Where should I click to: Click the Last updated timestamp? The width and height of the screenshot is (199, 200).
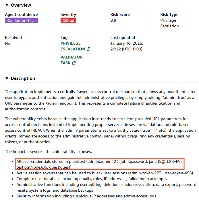pyautogui.click(x=127, y=46)
